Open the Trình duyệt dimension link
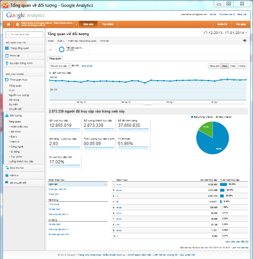 click(54, 204)
